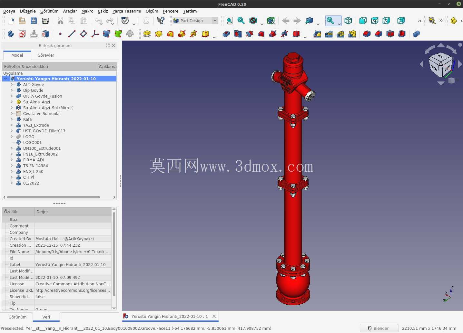The height and width of the screenshot is (333, 463).
Task: Click the Hole tool icon
Action: pos(238,34)
